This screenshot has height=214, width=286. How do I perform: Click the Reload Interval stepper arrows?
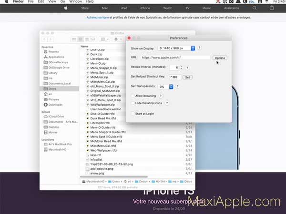pos(181,68)
